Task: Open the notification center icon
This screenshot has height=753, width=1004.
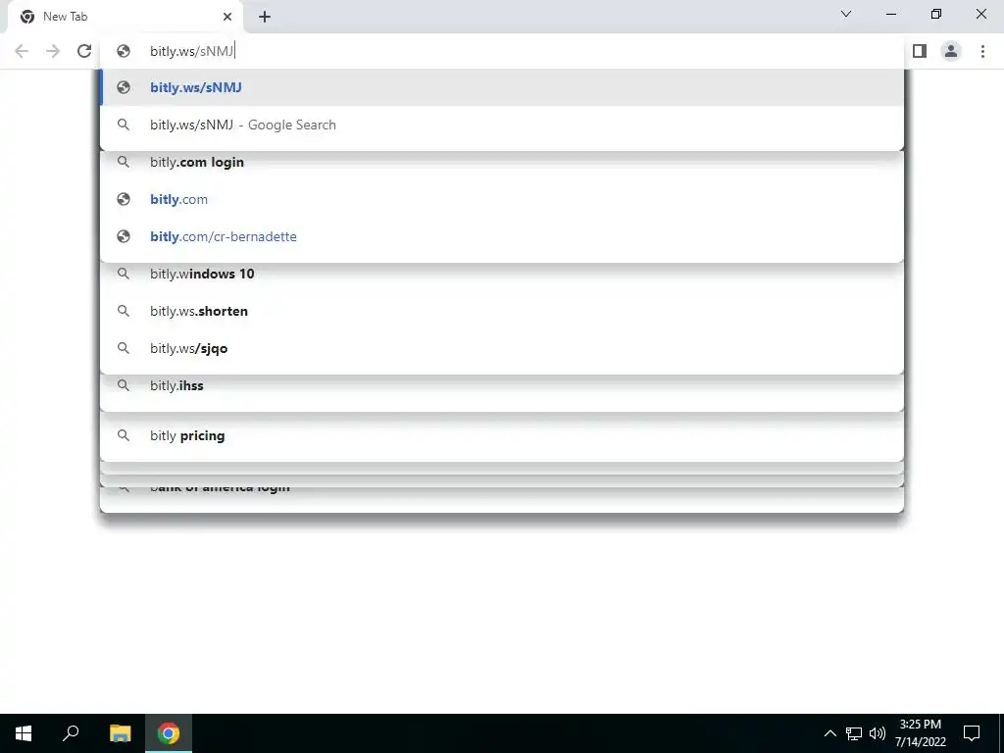Action: point(972,733)
